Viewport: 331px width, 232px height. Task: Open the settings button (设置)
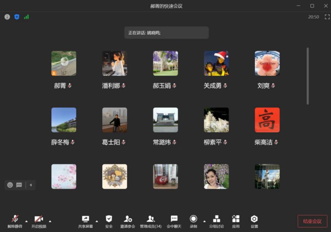[x=254, y=221]
